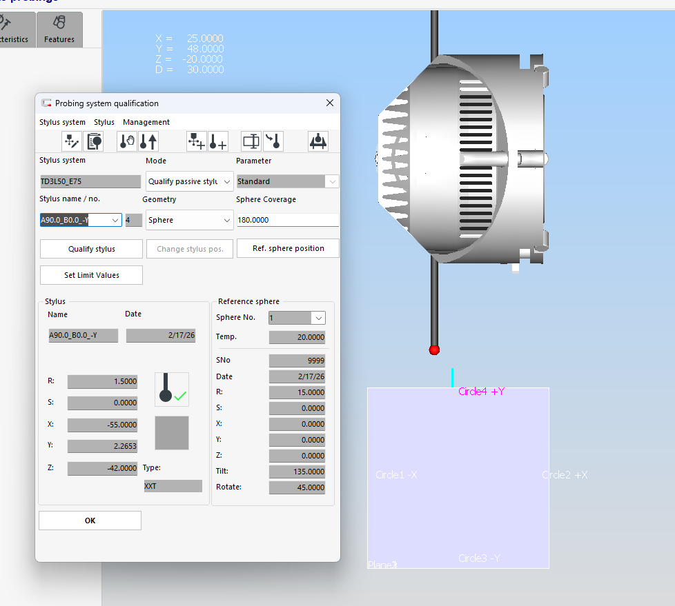Click the caliper gauge toolbar icon
The height and width of the screenshot is (606, 675).
pyautogui.click(x=251, y=141)
